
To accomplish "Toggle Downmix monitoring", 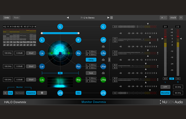I will [x=31, y=93].
